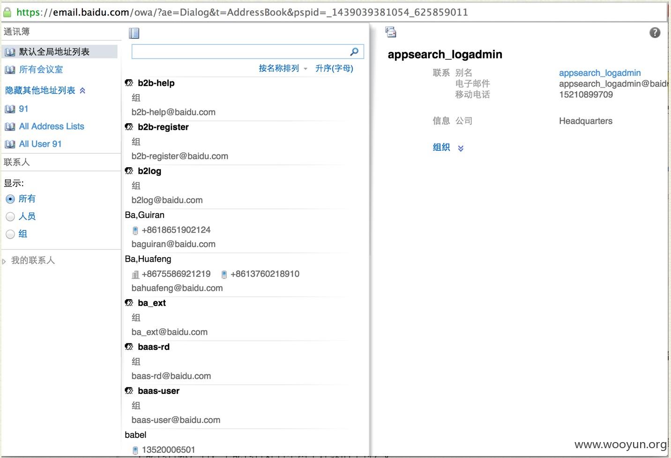Click email b2log@baidu.com
The height and width of the screenshot is (458, 671).
coord(167,200)
